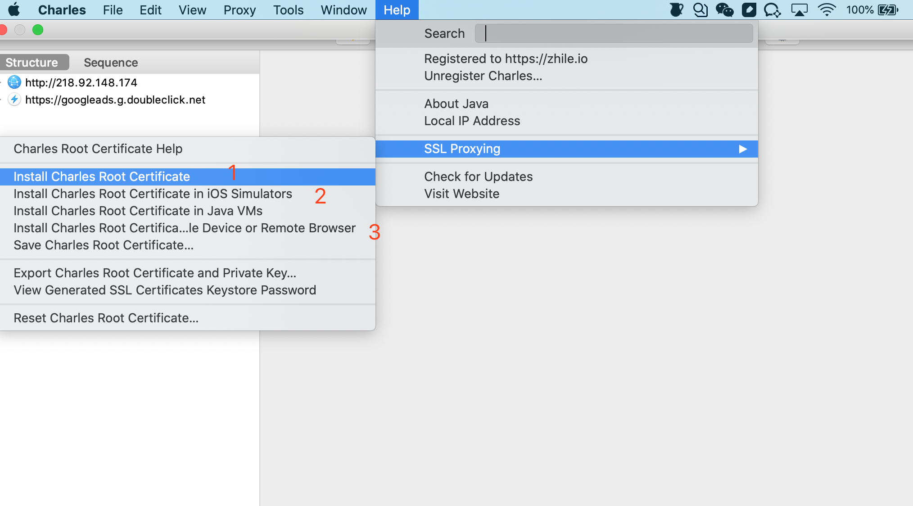Click the Wi-Fi icon in the menu bar
Screen dimensions: 913x506
pyautogui.click(x=828, y=9)
